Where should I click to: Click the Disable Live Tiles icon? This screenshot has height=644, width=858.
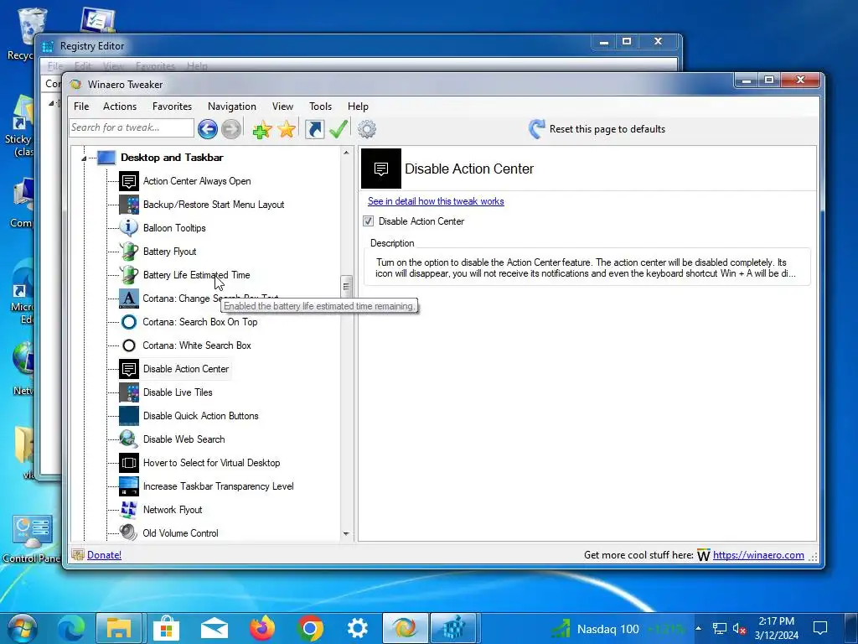click(x=129, y=392)
